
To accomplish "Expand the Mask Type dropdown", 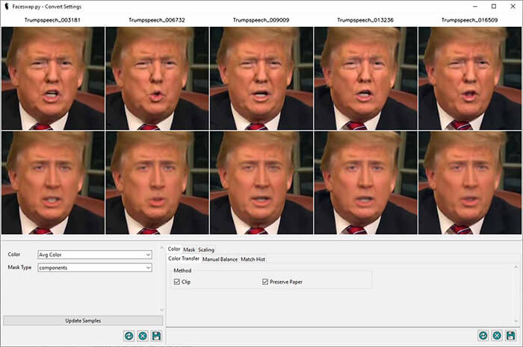I will click(95, 267).
